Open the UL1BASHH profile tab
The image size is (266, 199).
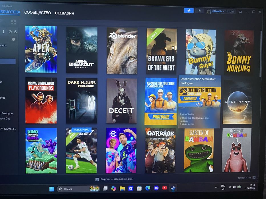click(65, 13)
